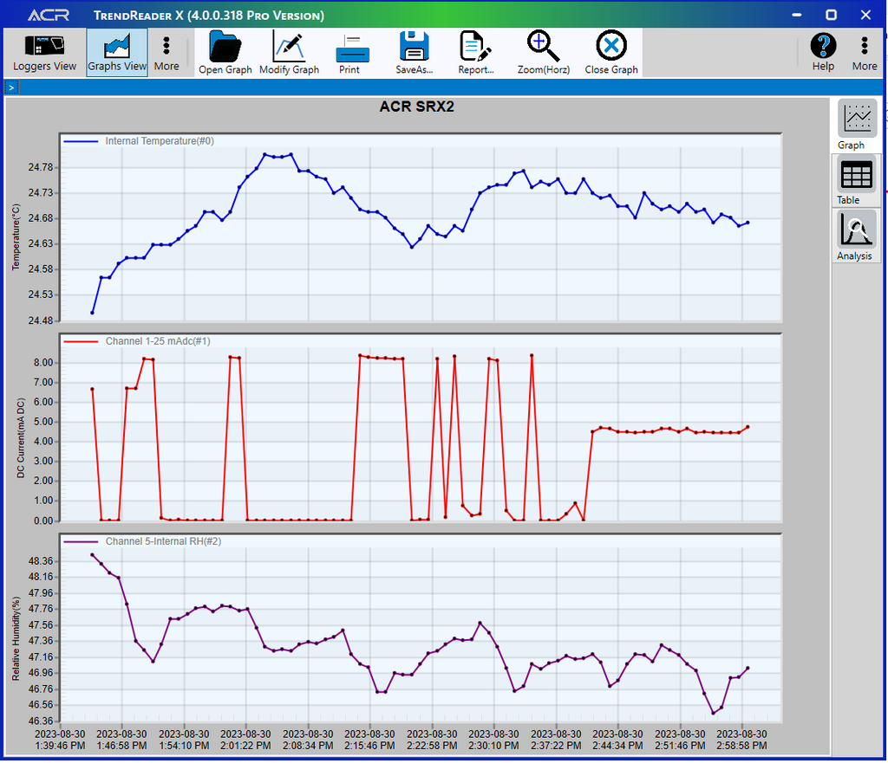Click the Internal Temperature legend line
Screen dimensions: 888x763
82,141
